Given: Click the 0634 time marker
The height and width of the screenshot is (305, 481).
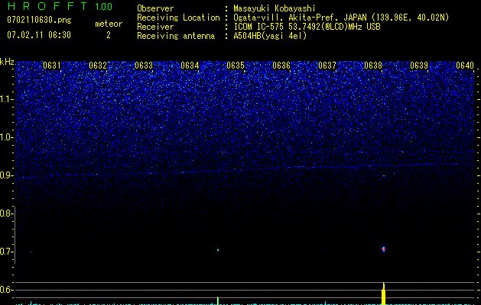Looking at the screenshot, I should tap(190, 66).
